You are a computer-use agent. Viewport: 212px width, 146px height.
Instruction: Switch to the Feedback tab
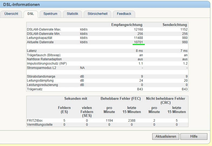click(124, 14)
